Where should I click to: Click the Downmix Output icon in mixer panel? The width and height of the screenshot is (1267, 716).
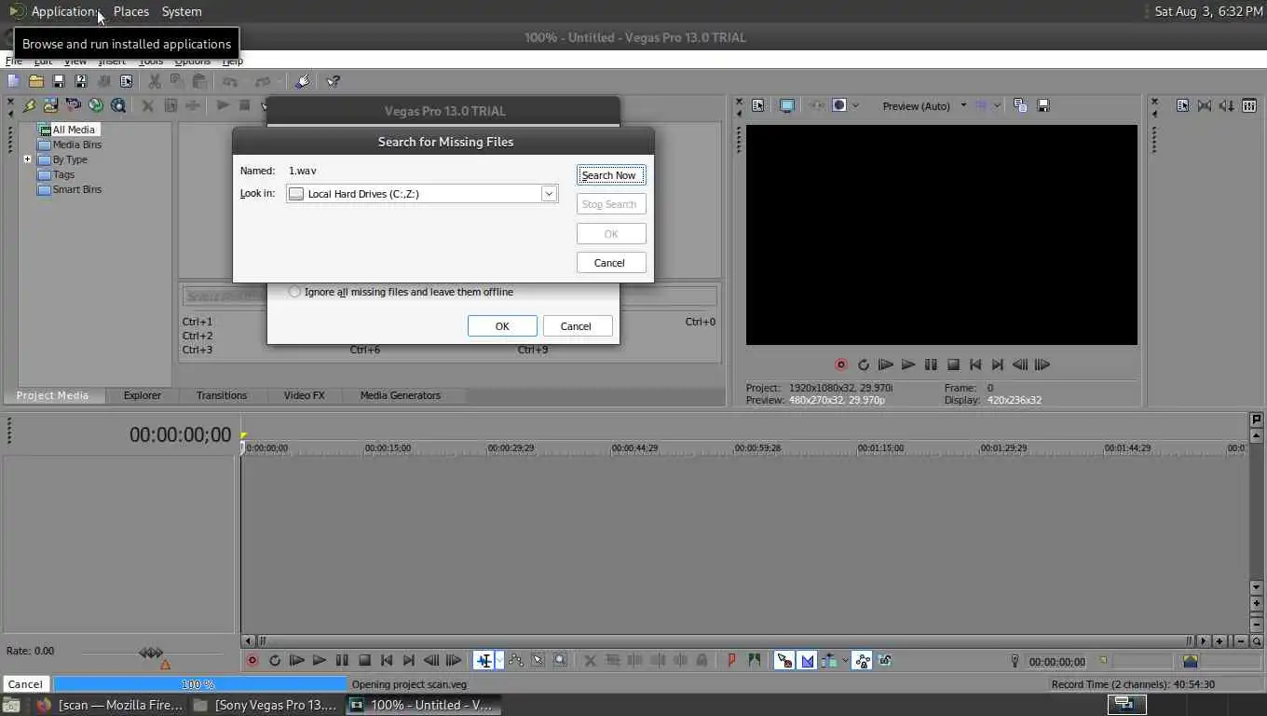coord(1205,105)
